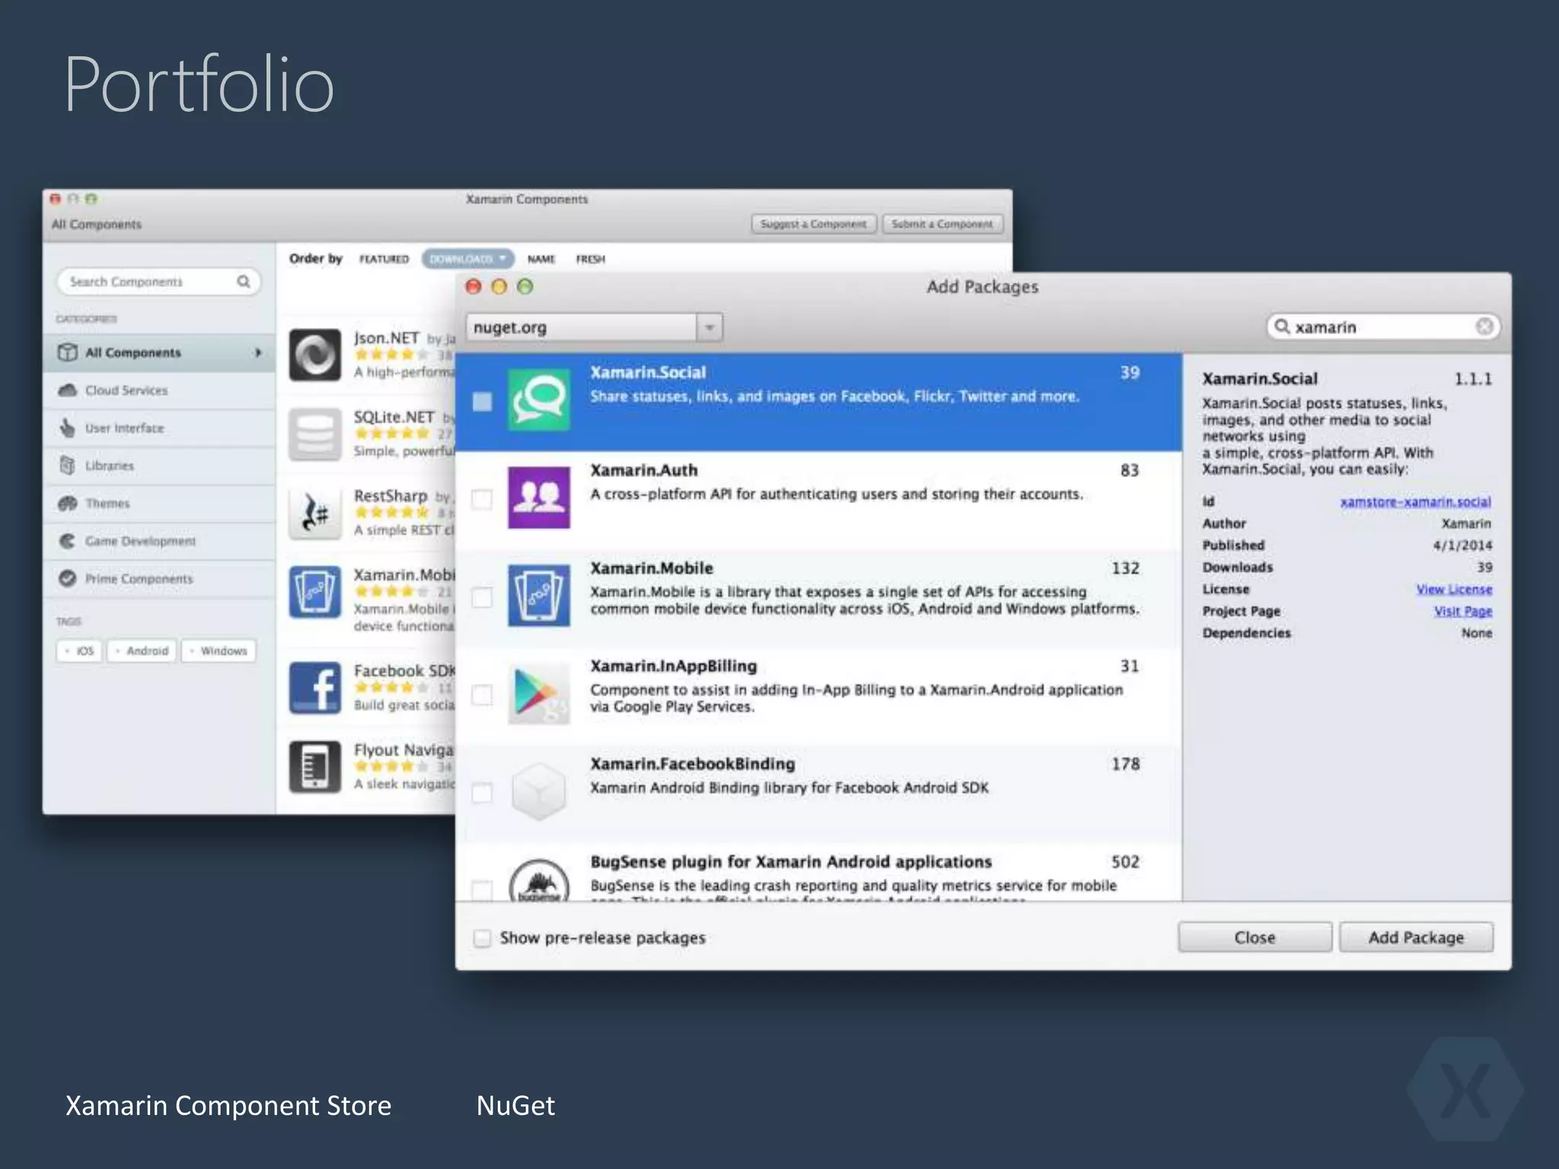This screenshot has width=1559, height=1169.
Task: Click the User Interface hand icon
Action: coord(68,428)
